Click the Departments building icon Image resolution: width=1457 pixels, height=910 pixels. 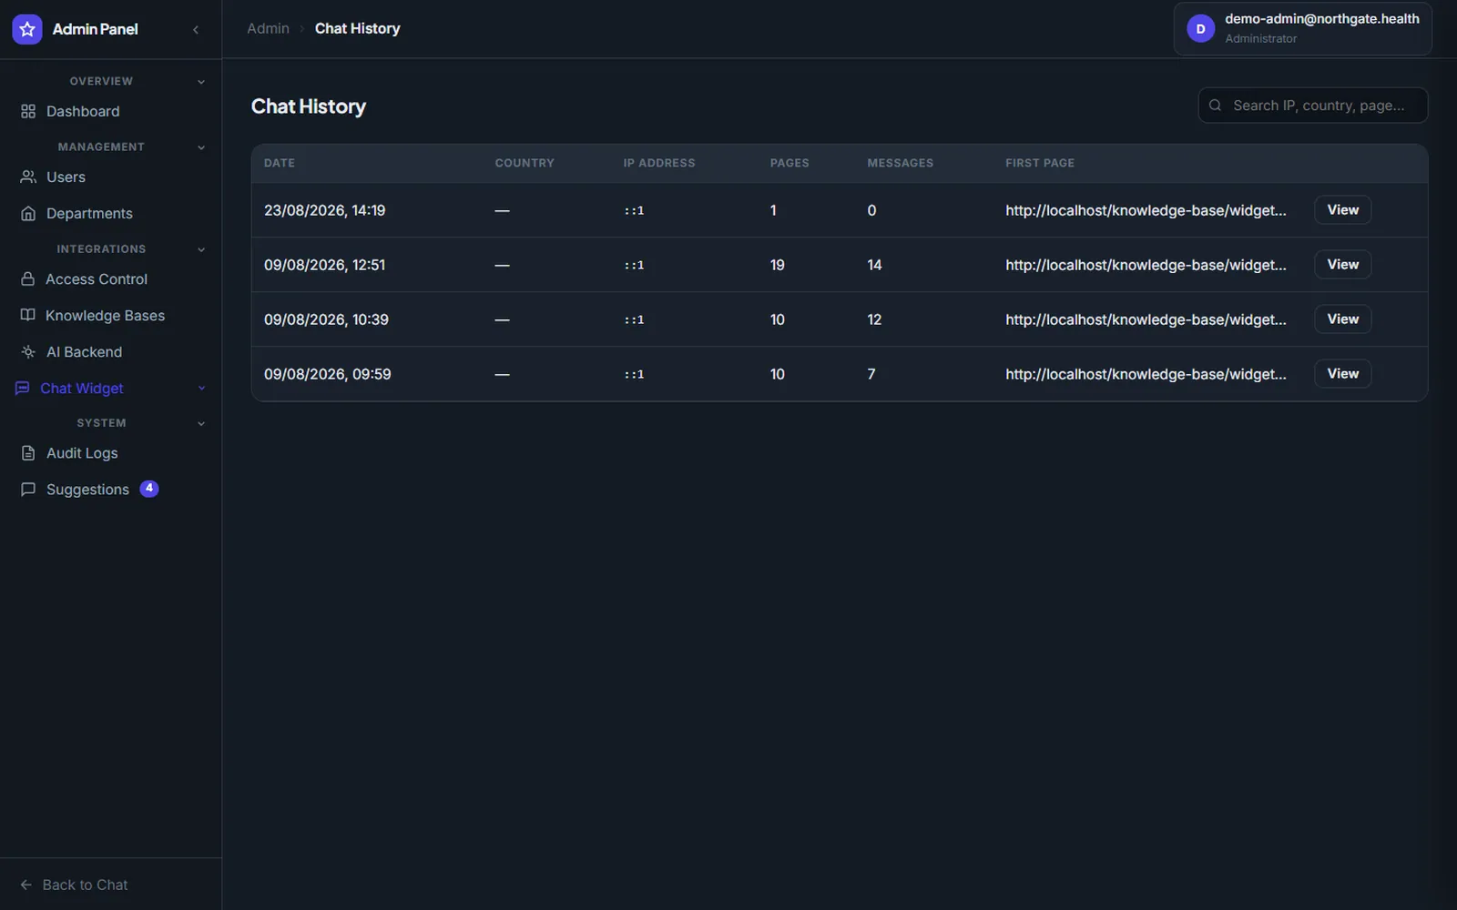click(28, 213)
